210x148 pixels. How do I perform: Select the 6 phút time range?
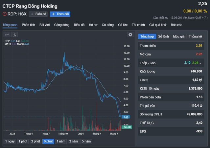coord(48,141)
